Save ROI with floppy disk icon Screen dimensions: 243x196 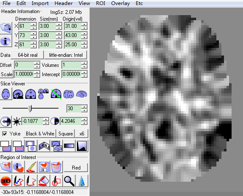point(44,167)
